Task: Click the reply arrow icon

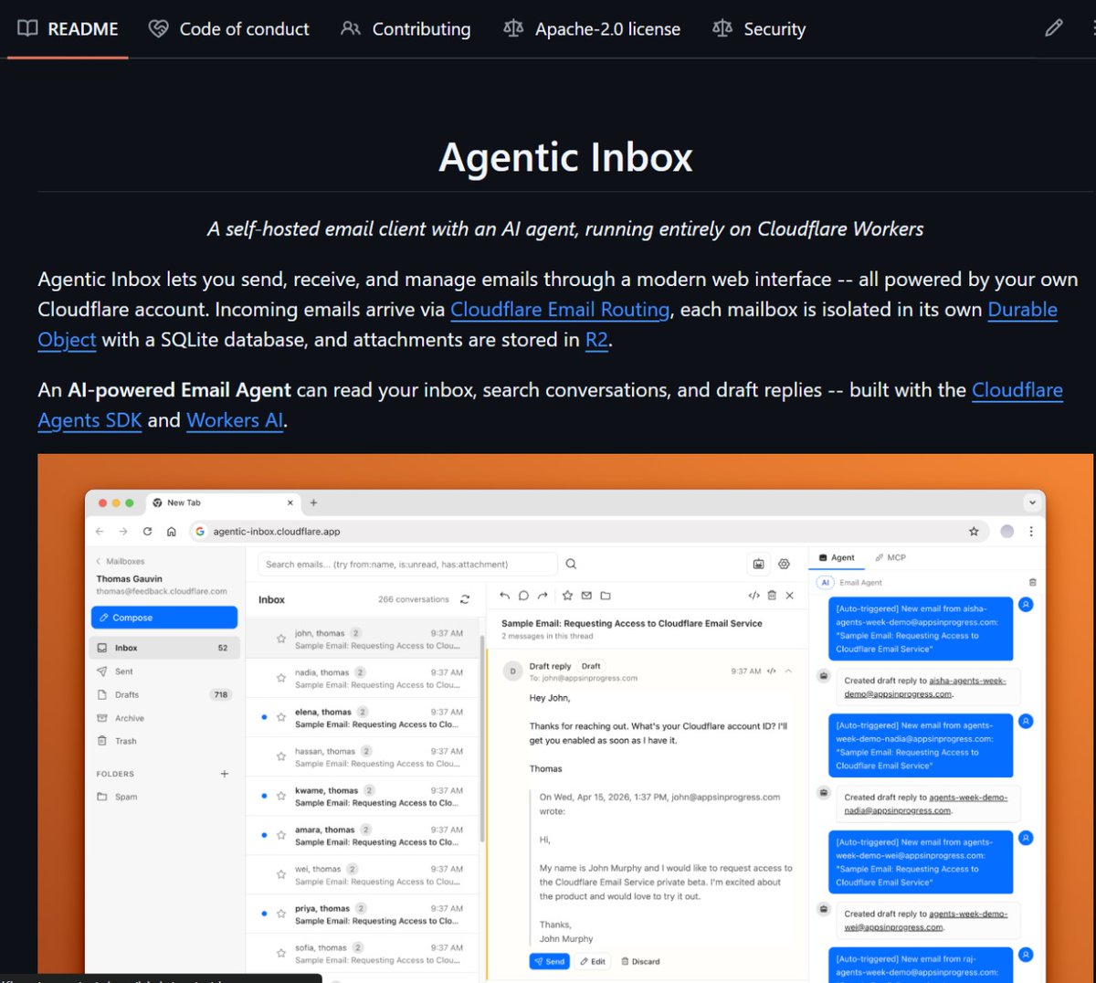Action: (x=504, y=596)
